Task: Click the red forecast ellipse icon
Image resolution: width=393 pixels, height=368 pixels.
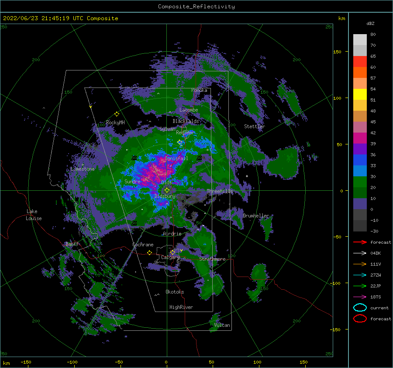Action: pos(360,319)
